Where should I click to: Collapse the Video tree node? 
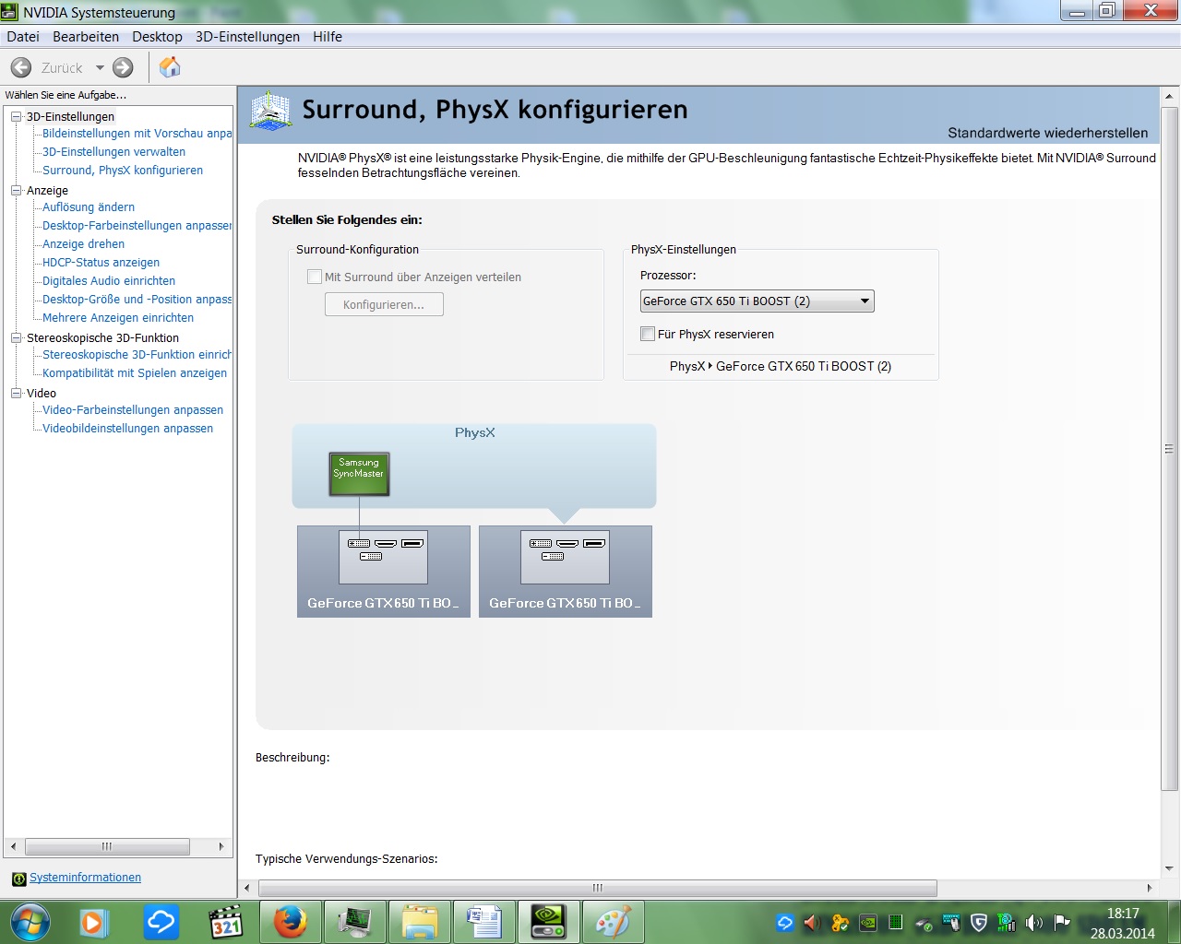(16, 393)
